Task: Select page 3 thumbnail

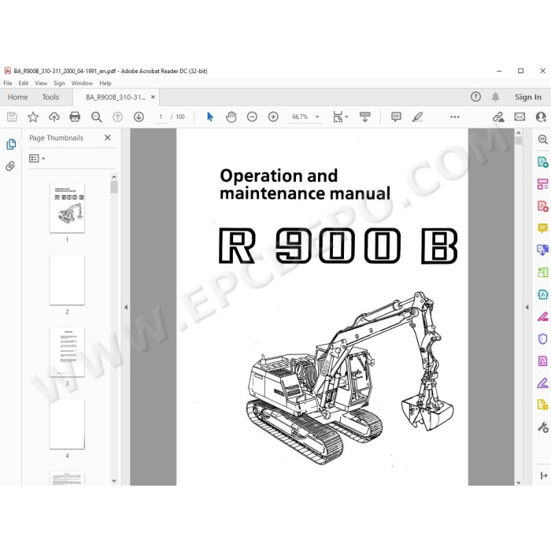Action: (67, 352)
